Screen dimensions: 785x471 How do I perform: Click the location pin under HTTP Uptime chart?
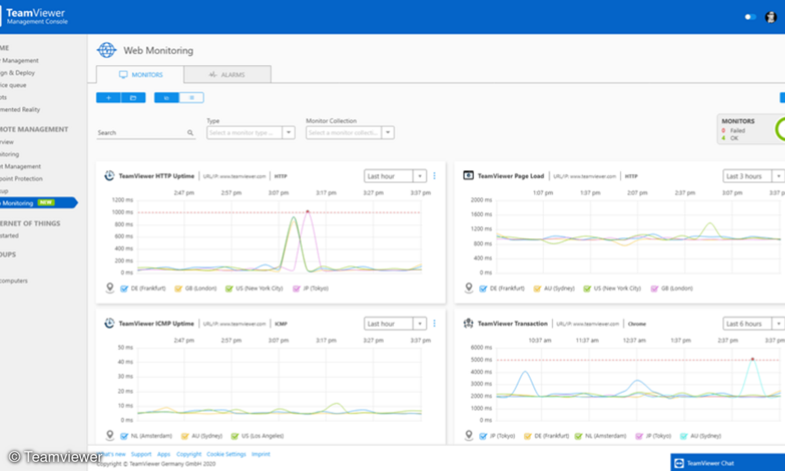coord(109,288)
